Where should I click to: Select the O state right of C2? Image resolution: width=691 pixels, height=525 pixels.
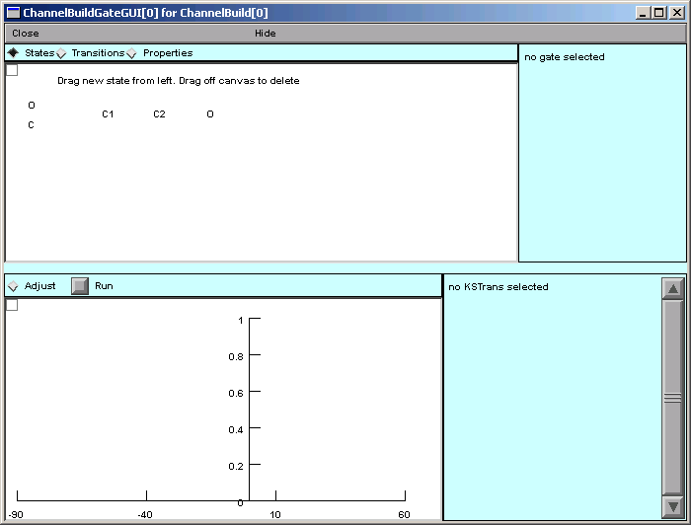tap(210, 114)
